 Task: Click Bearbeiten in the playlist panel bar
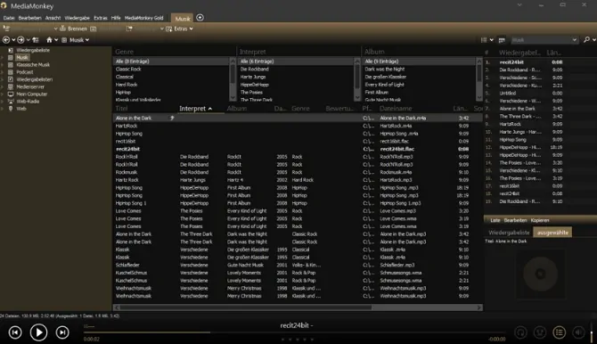coord(515,220)
